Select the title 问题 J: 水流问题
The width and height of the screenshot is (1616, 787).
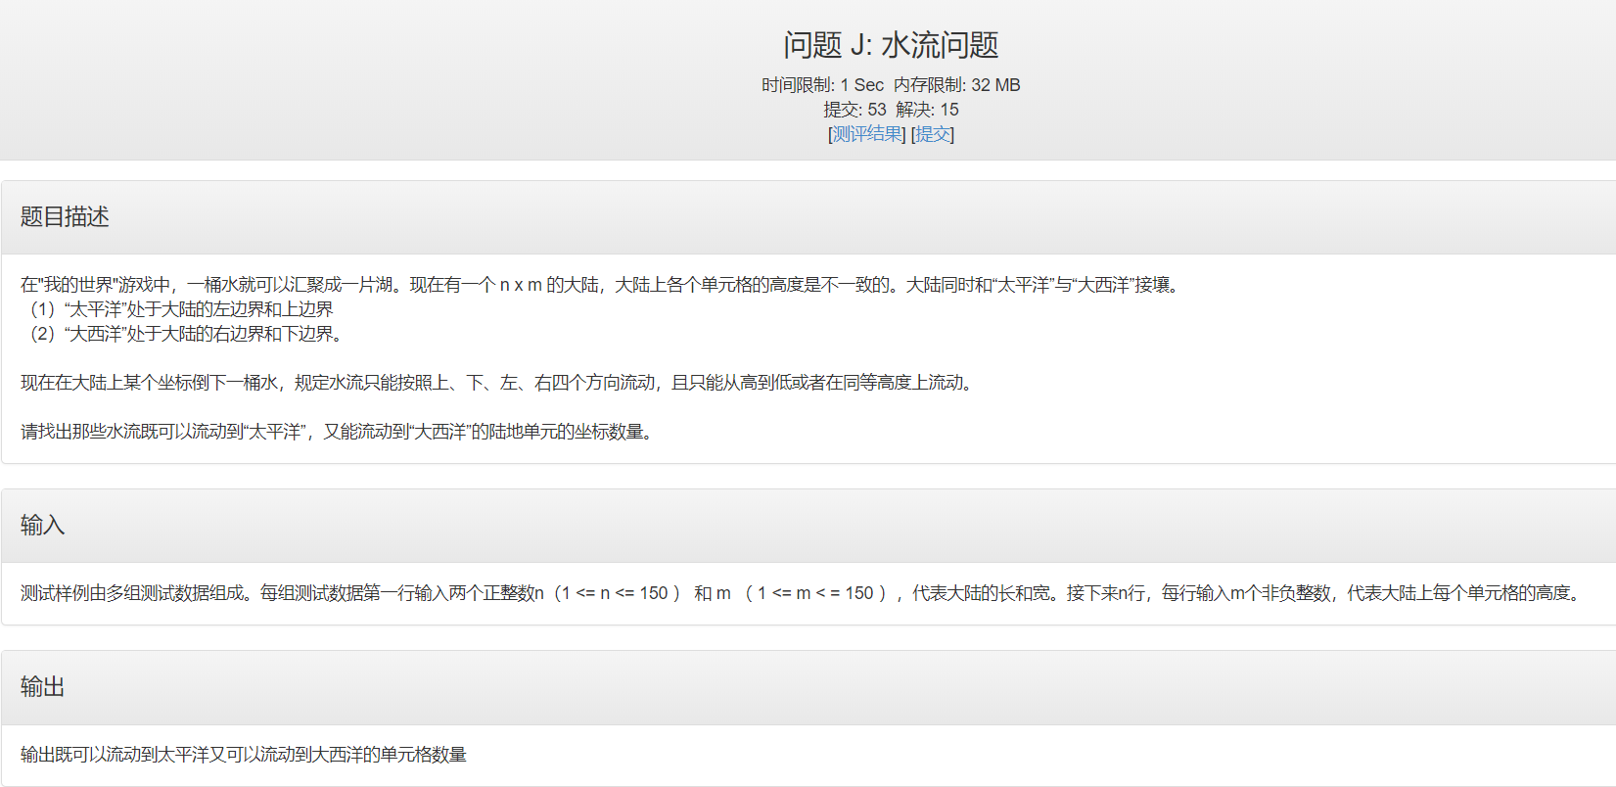click(891, 45)
